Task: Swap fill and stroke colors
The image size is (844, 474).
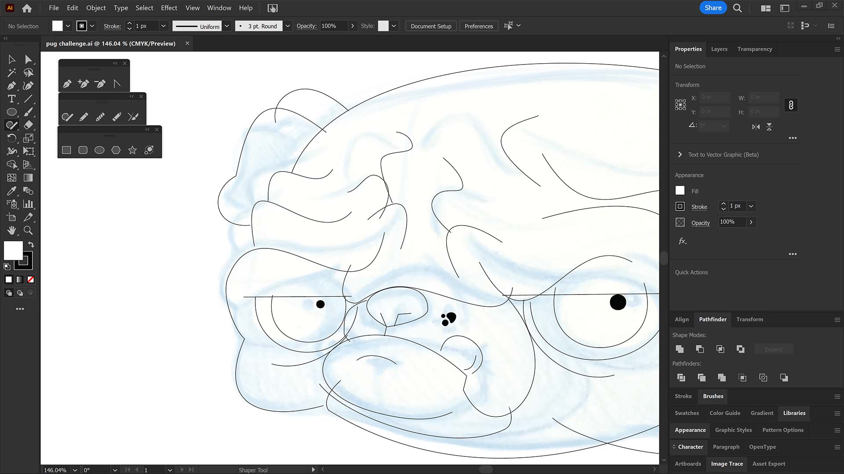Action: [x=31, y=244]
